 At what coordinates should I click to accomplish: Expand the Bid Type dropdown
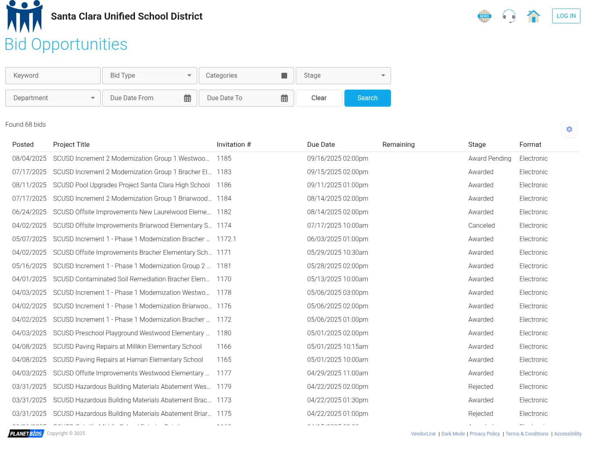coord(149,76)
